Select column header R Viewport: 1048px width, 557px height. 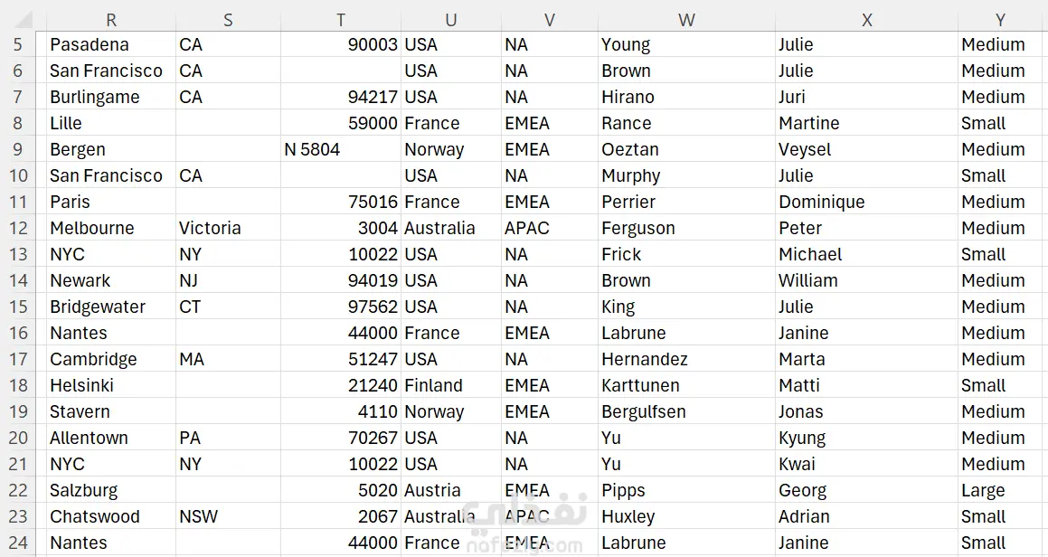pos(111,20)
